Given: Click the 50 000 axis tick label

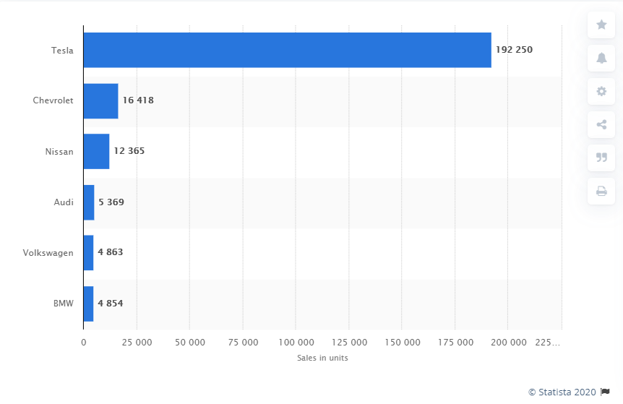Looking at the screenshot, I should pos(190,343).
